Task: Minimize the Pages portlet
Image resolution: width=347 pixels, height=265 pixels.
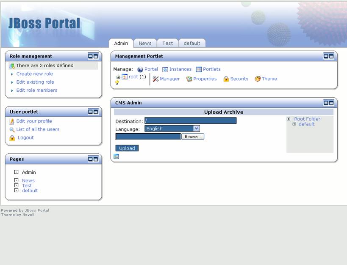Action: click(x=90, y=159)
